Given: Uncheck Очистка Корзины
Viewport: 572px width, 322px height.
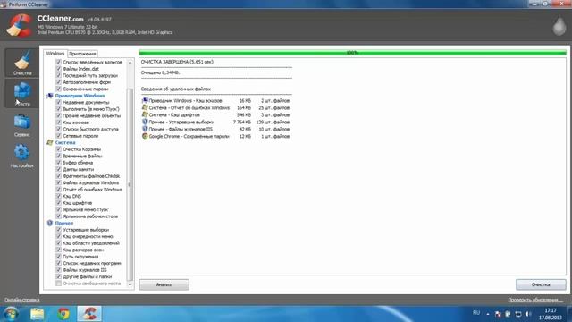Looking at the screenshot, I should point(58,149).
